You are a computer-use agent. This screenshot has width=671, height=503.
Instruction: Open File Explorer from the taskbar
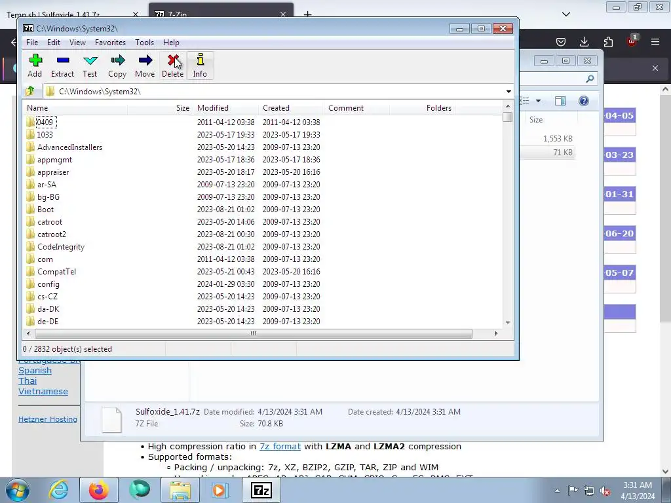[180, 490]
